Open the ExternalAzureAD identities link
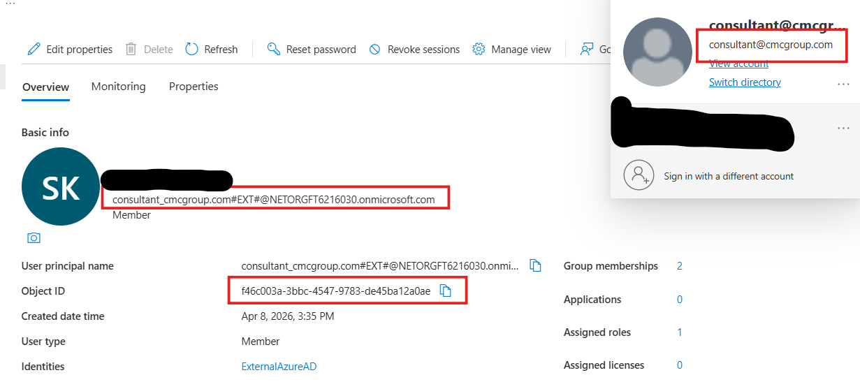The image size is (860, 389). pyautogui.click(x=279, y=366)
